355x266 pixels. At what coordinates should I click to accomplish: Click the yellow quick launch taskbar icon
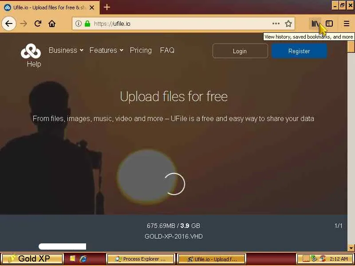tap(72, 258)
